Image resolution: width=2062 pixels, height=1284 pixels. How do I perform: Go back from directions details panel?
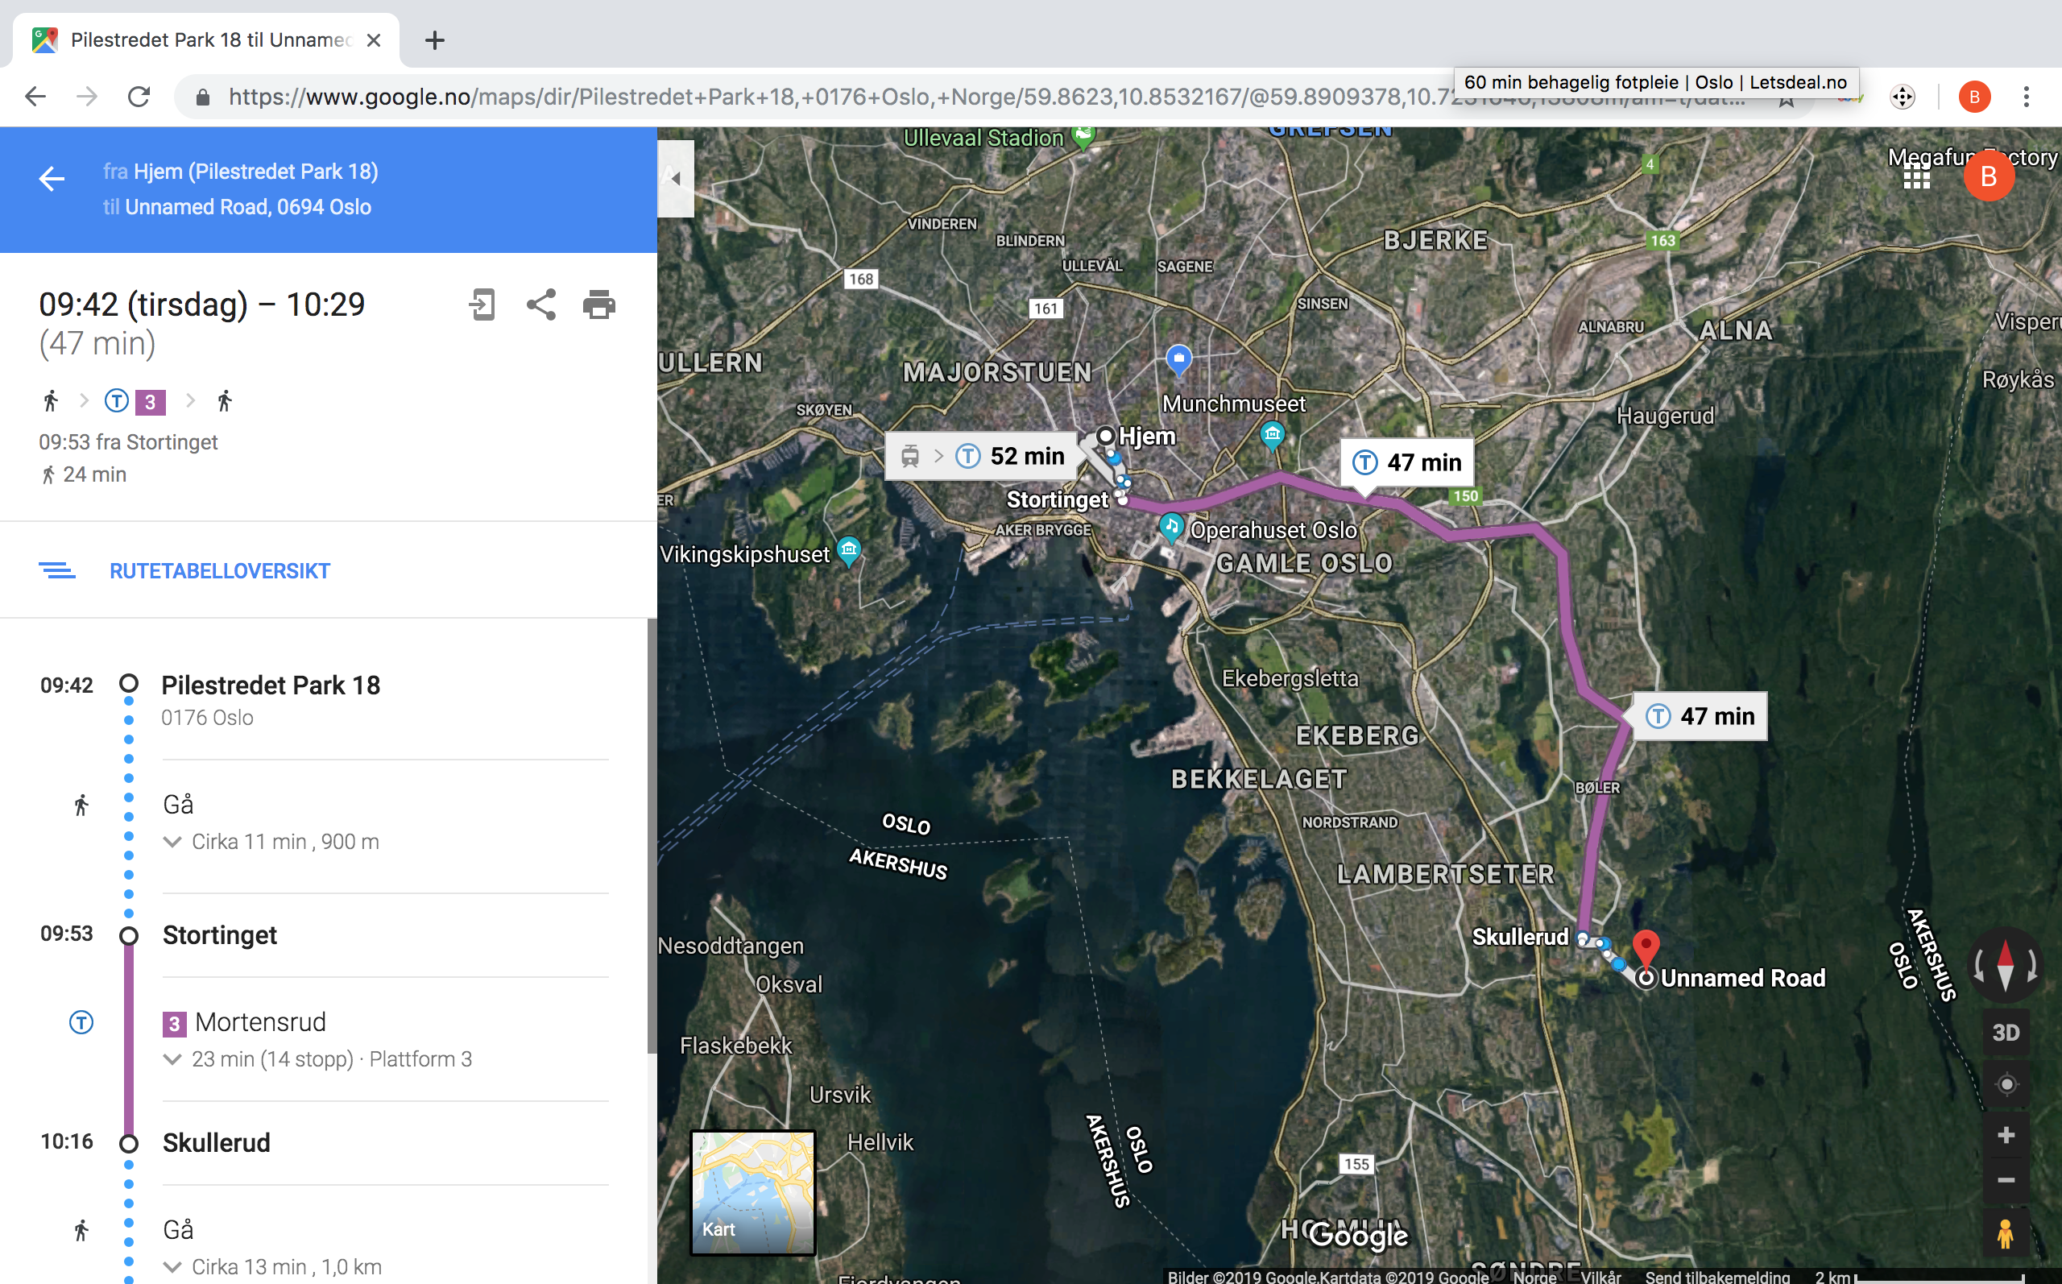52,178
